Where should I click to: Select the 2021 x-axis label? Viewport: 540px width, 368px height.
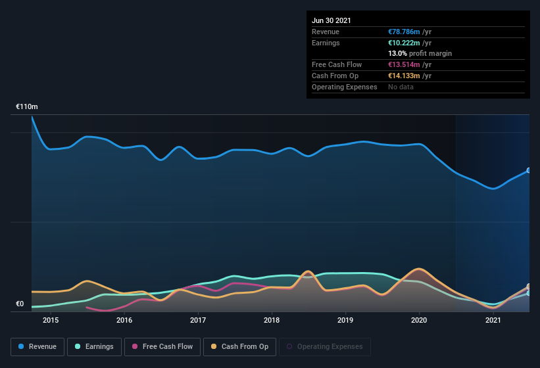[493, 320]
